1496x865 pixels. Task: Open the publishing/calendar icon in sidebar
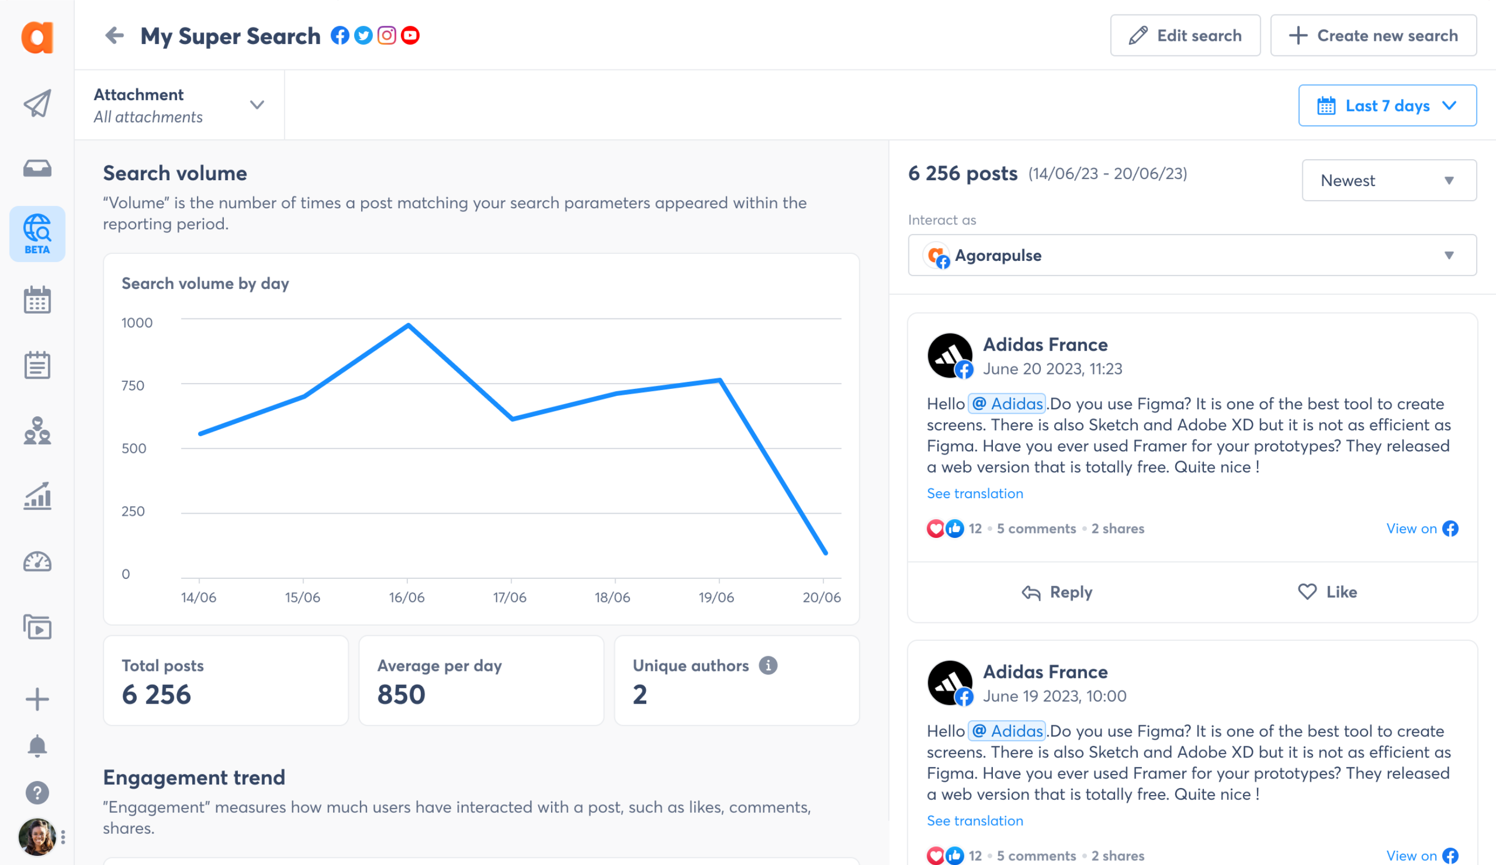37,301
